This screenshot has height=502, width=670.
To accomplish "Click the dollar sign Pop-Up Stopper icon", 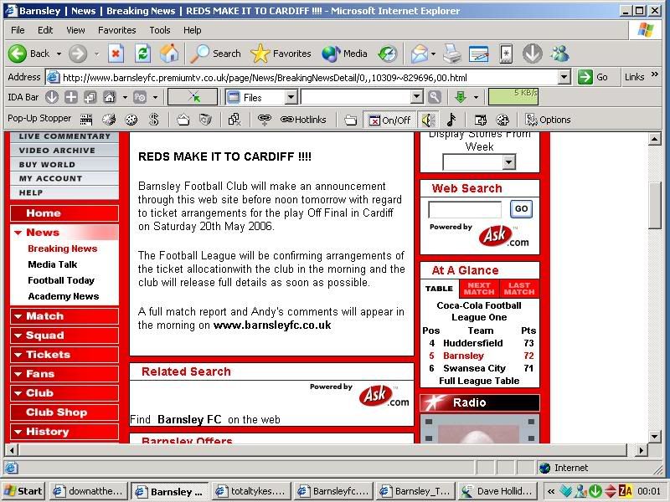I will pyautogui.click(x=154, y=120).
